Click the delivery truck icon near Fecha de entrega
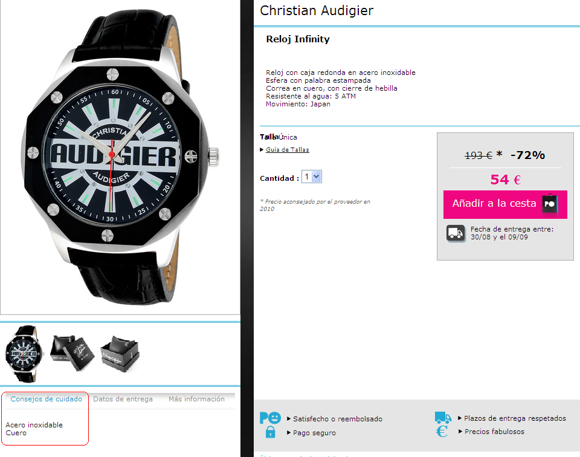 pyautogui.click(x=456, y=233)
